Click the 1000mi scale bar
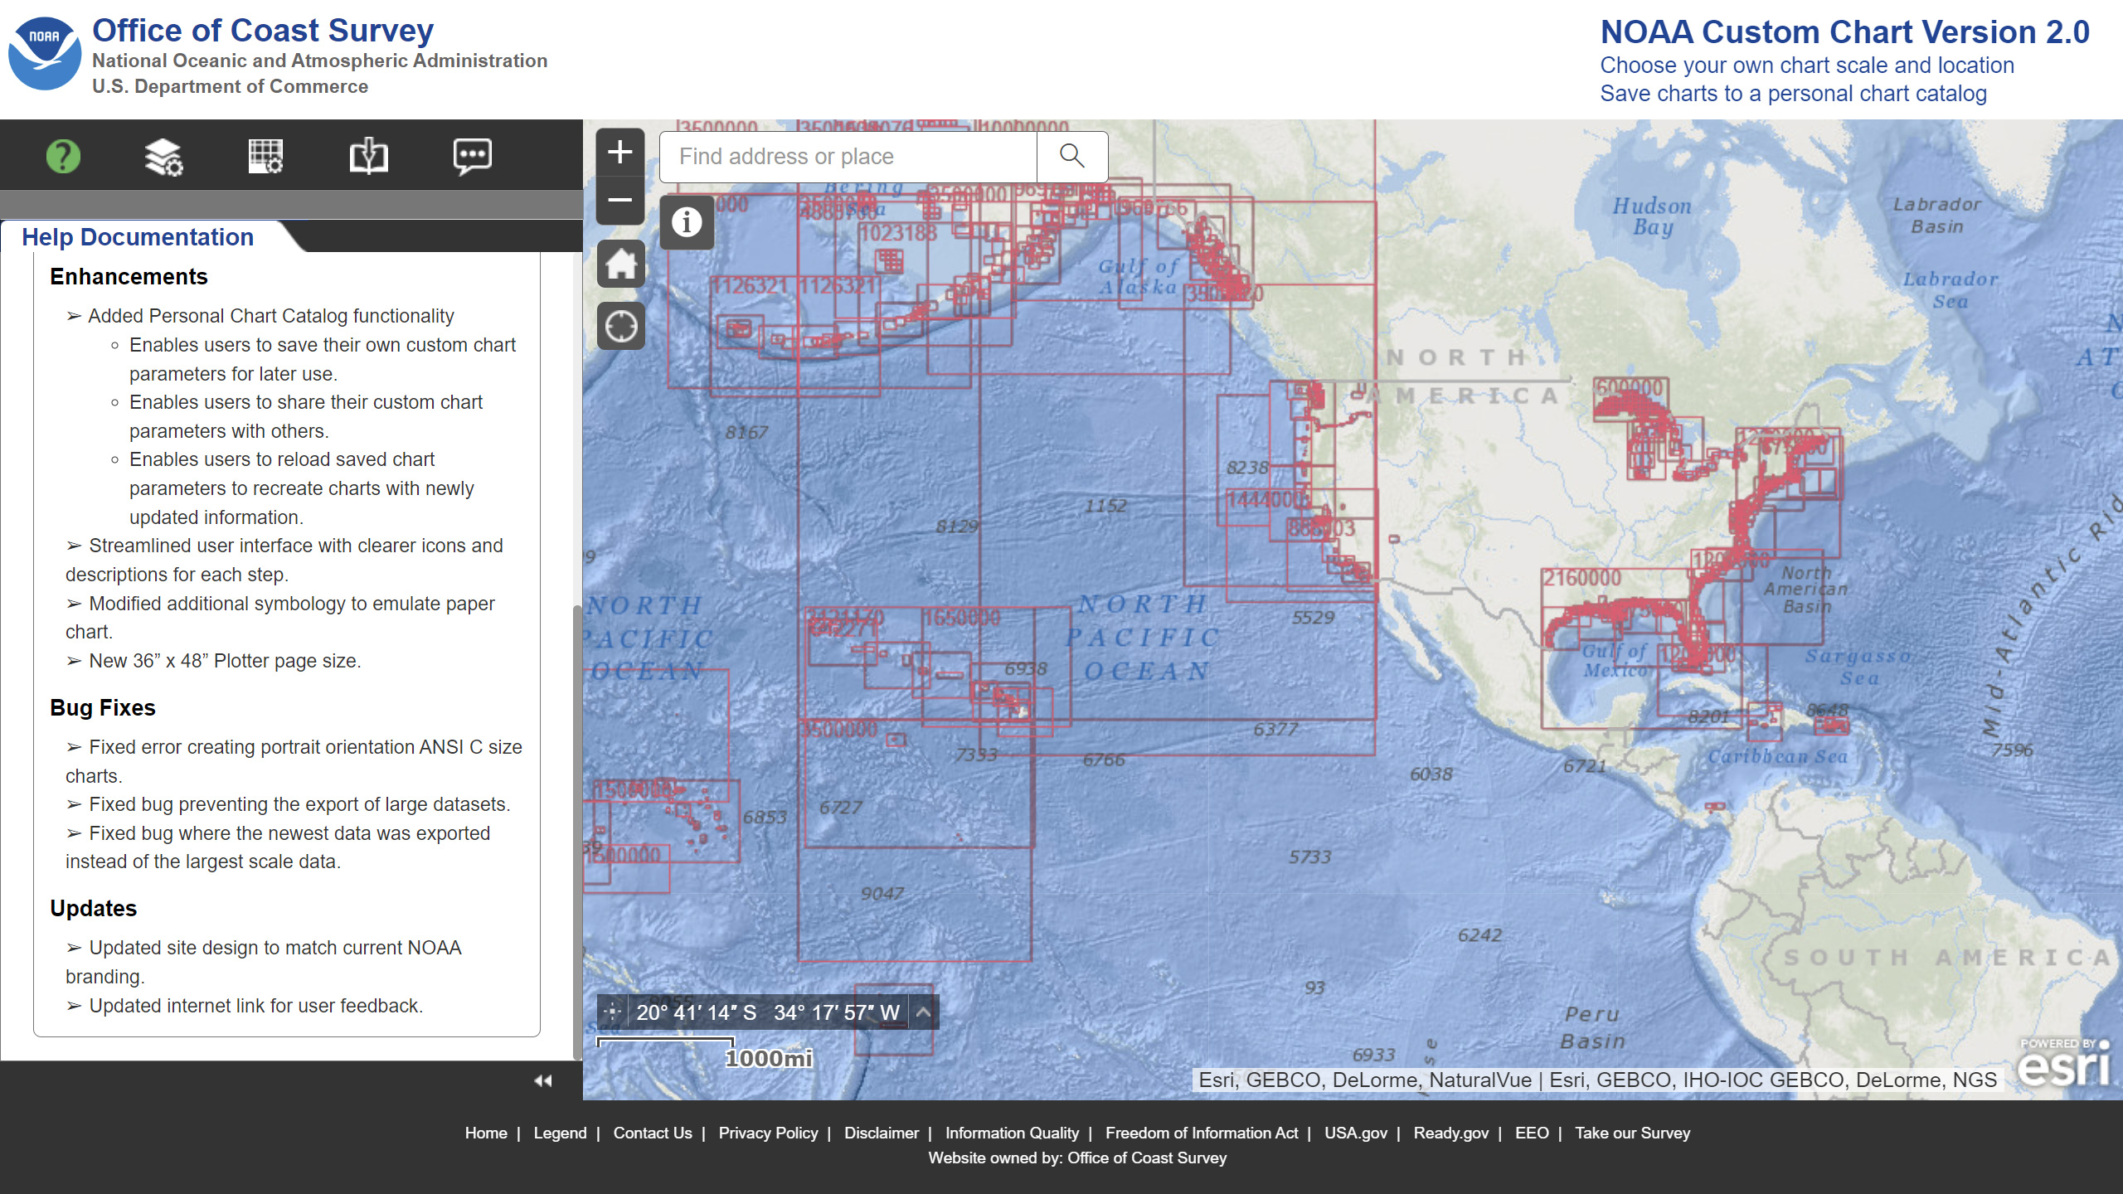This screenshot has width=2123, height=1194. click(706, 1053)
